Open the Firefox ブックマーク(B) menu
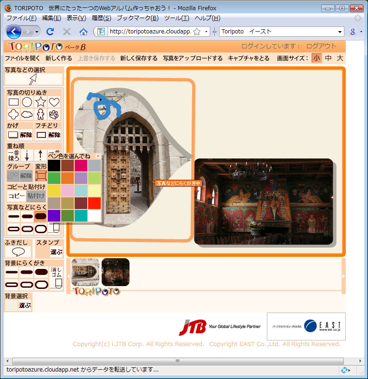368x379 pixels. click(138, 18)
